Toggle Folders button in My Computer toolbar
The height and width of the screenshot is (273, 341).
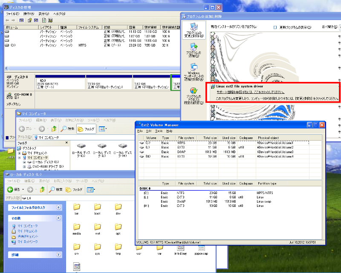(86, 129)
